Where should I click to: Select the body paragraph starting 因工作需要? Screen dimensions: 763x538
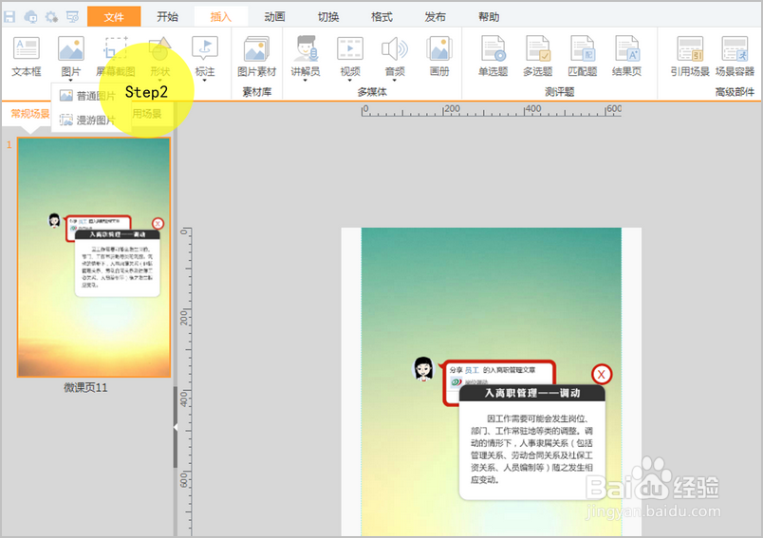click(x=531, y=449)
